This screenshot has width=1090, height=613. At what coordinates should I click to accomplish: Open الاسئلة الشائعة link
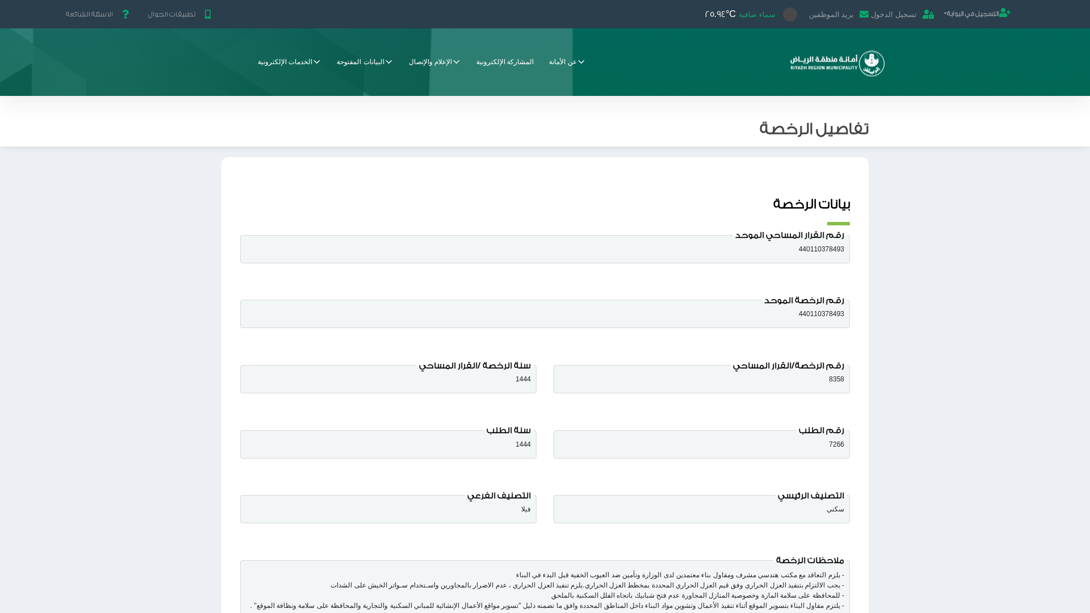[x=89, y=14]
